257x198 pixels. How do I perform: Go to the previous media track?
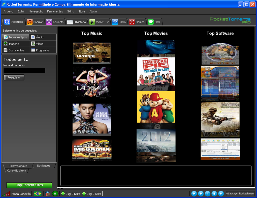[194, 194]
